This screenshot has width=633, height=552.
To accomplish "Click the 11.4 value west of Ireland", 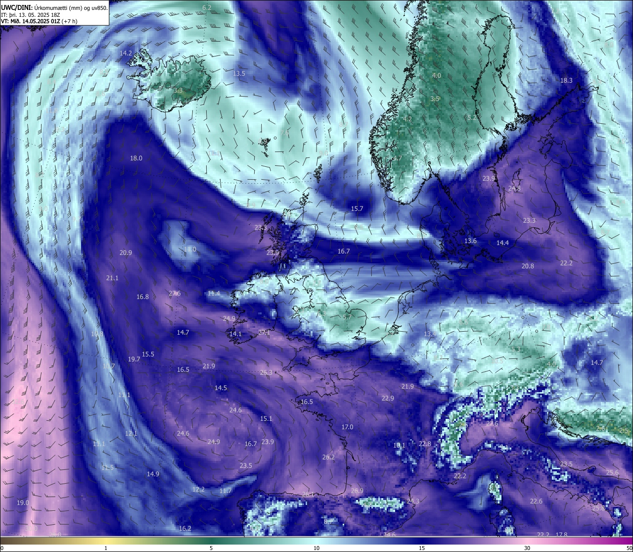I will 214,294.
